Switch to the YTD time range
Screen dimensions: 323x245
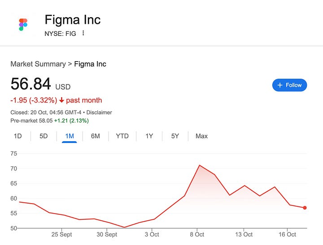[x=122, y=136]
